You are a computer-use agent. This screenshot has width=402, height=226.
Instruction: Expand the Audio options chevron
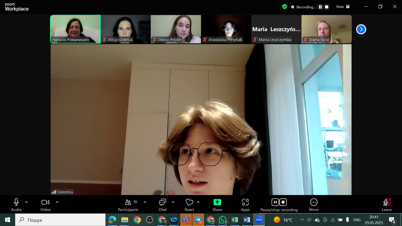(26, 202)
